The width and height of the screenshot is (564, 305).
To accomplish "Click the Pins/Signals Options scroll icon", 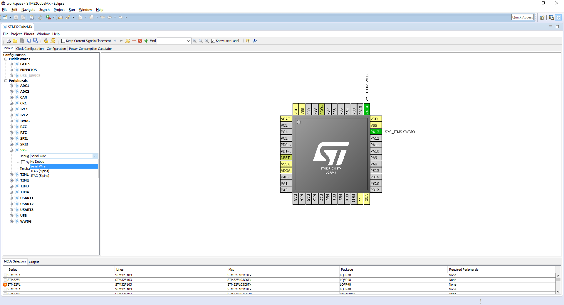I will [x=127, y=41].
